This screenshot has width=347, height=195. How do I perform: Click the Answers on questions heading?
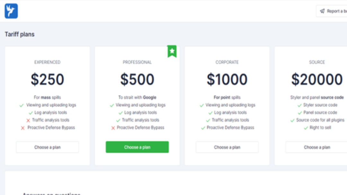click(51, 193)
